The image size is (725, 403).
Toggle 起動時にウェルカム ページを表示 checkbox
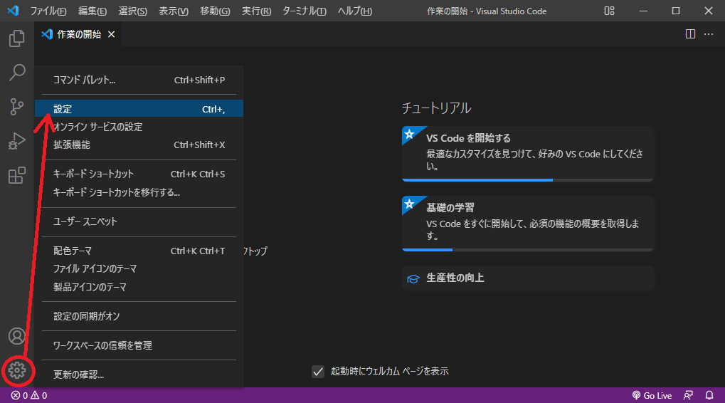coord(317,371)
